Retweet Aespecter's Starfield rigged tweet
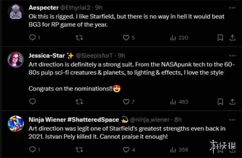Image resolution: width=242 pixels, height=158 pixels. tap(79, 38)
